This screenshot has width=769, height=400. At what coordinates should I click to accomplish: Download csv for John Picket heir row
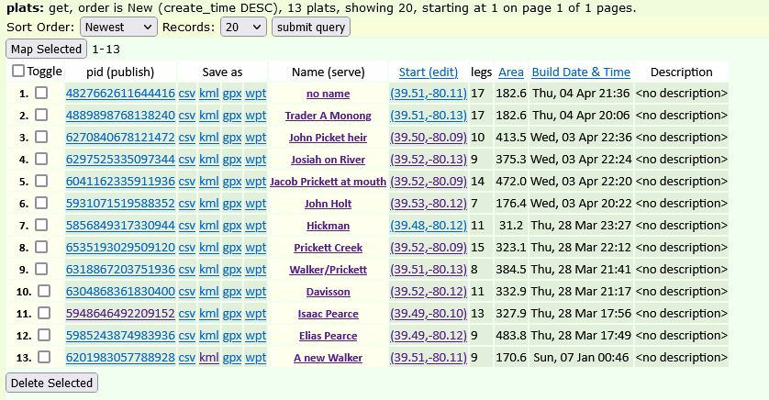(186, 138)
